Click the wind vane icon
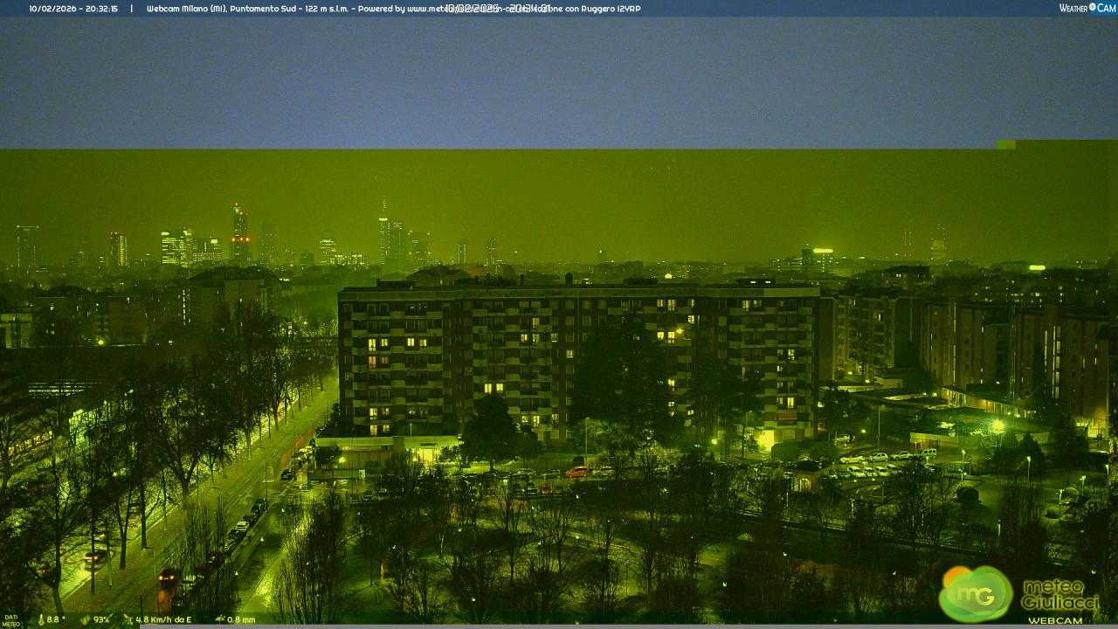The height and width of the screenshot is (629, 1118). point(128,619)
